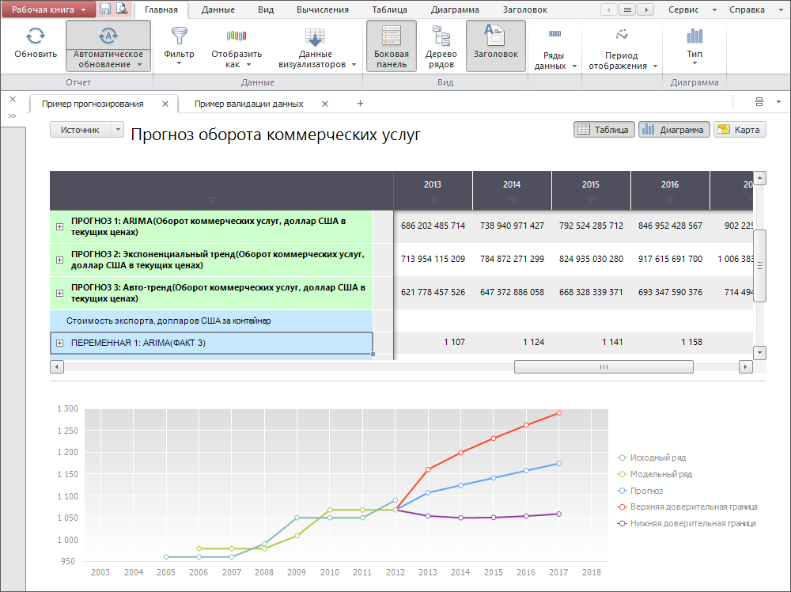Viewport: 791px width, 592px height.
Task: Open the Пример валидации данных tab
Action: 248,104
